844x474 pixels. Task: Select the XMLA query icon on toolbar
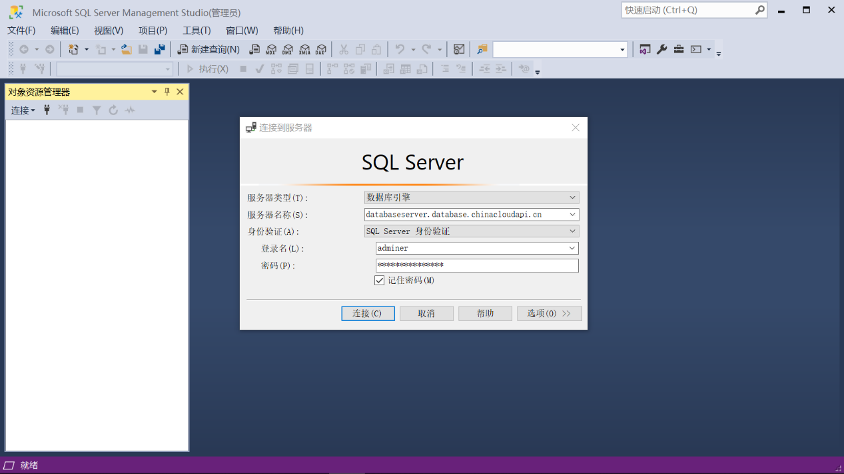pyautogui.click(x=304, y=49)
